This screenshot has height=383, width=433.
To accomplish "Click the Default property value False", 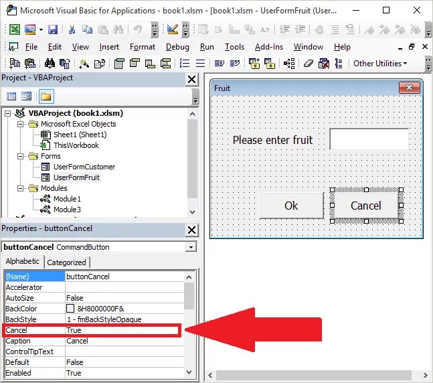I will (74, 362).
